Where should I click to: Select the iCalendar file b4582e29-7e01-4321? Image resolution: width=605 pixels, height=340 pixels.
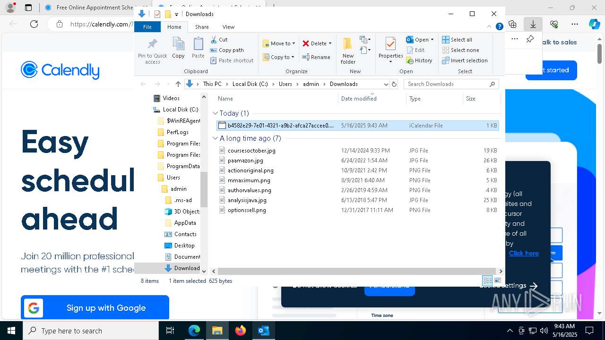pos(357,126)
